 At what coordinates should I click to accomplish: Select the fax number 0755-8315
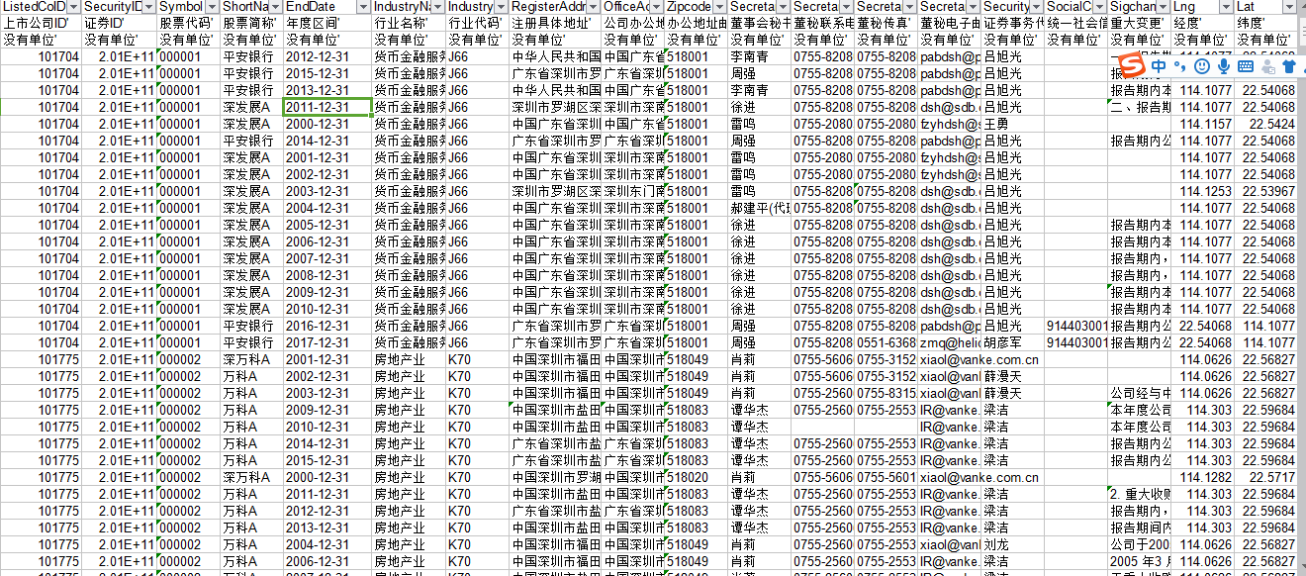click(886, 393)
